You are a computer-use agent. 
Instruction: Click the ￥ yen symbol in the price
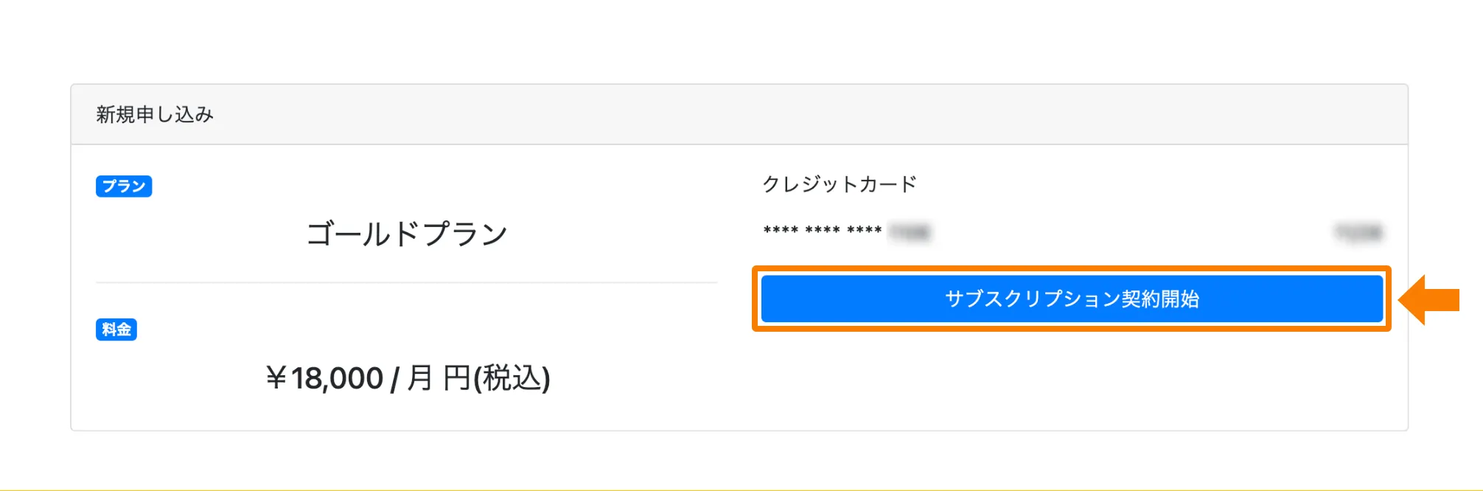[276, 378]
